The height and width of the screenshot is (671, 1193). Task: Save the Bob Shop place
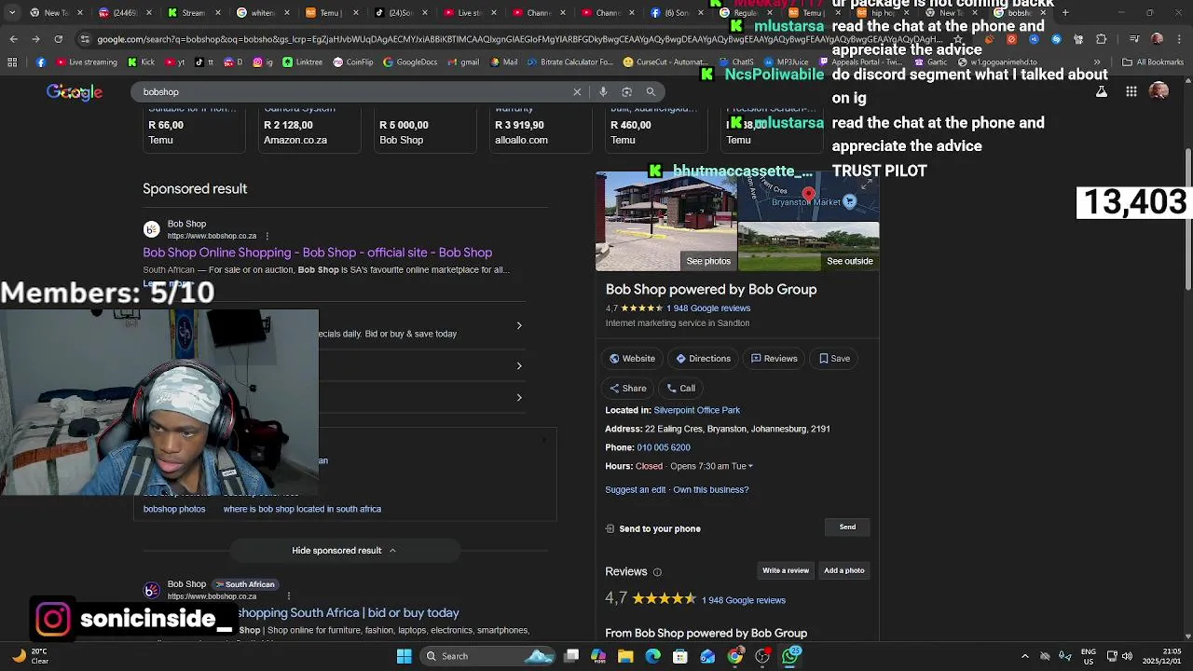[834, 358]
